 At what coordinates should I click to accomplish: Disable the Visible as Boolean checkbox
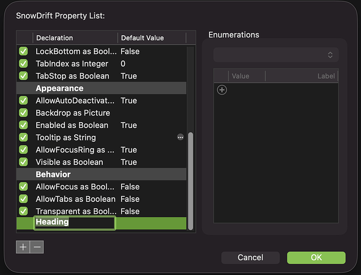[x=23, y=162]
